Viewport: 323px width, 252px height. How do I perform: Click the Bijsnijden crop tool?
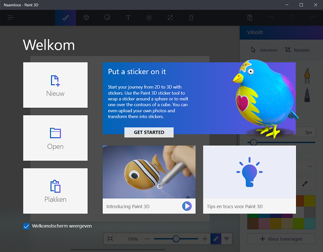click(x=297, y=50)
